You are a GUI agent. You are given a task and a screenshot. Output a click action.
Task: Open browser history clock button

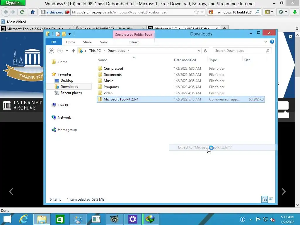point(283,12)
